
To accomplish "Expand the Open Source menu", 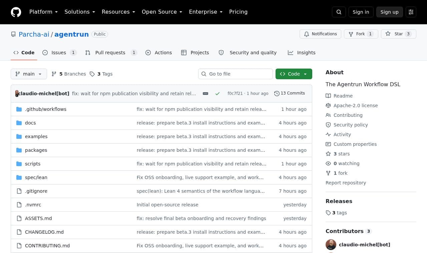I will (x=162, y=12).
